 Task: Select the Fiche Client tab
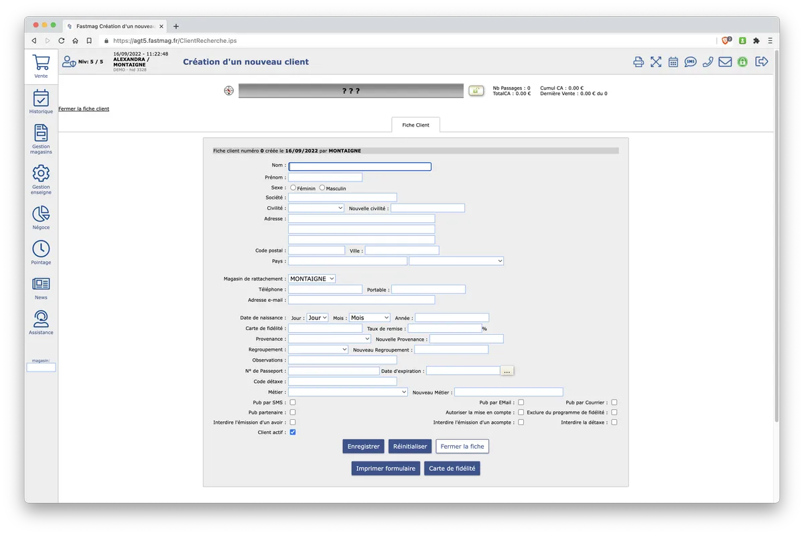pos(415,125)
